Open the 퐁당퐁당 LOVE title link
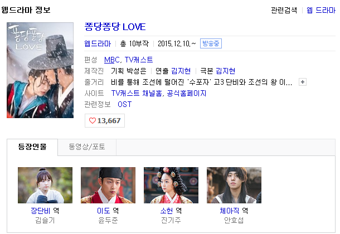340x234 pixels. pyautogui.click(x=115, y=27)
